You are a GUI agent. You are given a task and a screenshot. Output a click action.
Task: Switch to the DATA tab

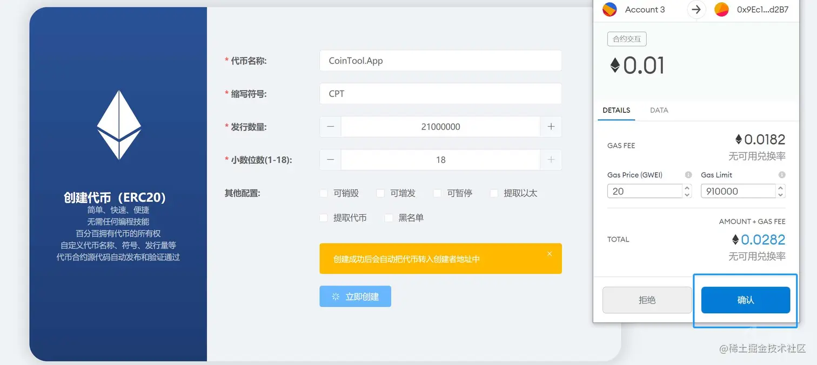[659, 110]
